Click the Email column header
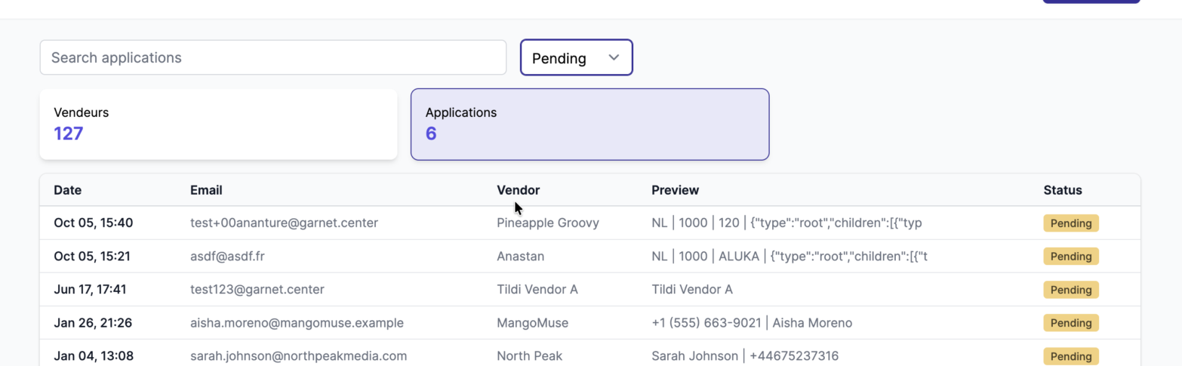 [x=206, y=190]
